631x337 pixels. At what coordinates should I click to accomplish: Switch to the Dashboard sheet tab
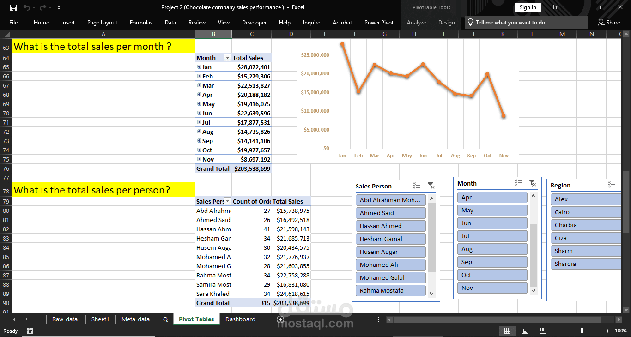click(x=240, y=319)
